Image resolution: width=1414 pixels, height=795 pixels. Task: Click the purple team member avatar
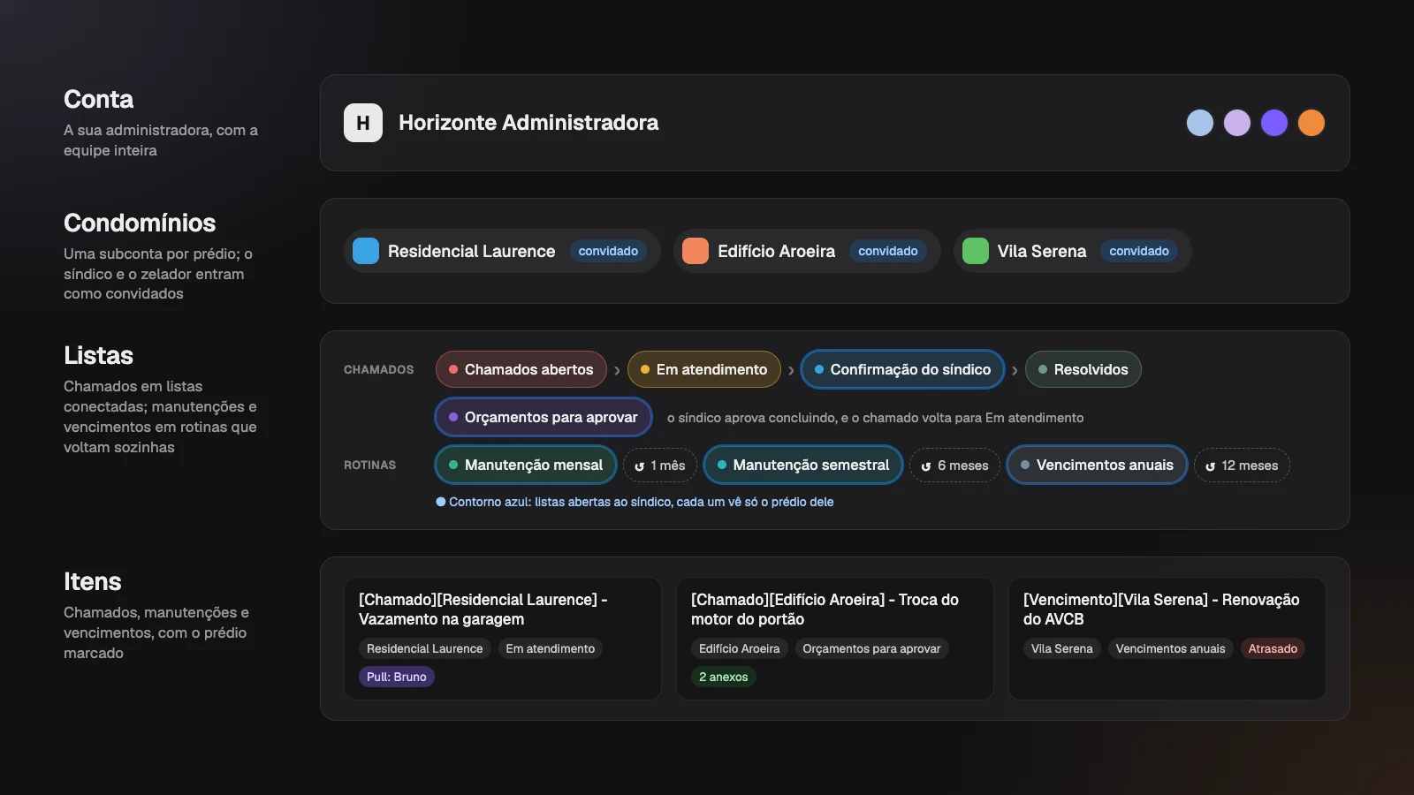(1274, 123)
